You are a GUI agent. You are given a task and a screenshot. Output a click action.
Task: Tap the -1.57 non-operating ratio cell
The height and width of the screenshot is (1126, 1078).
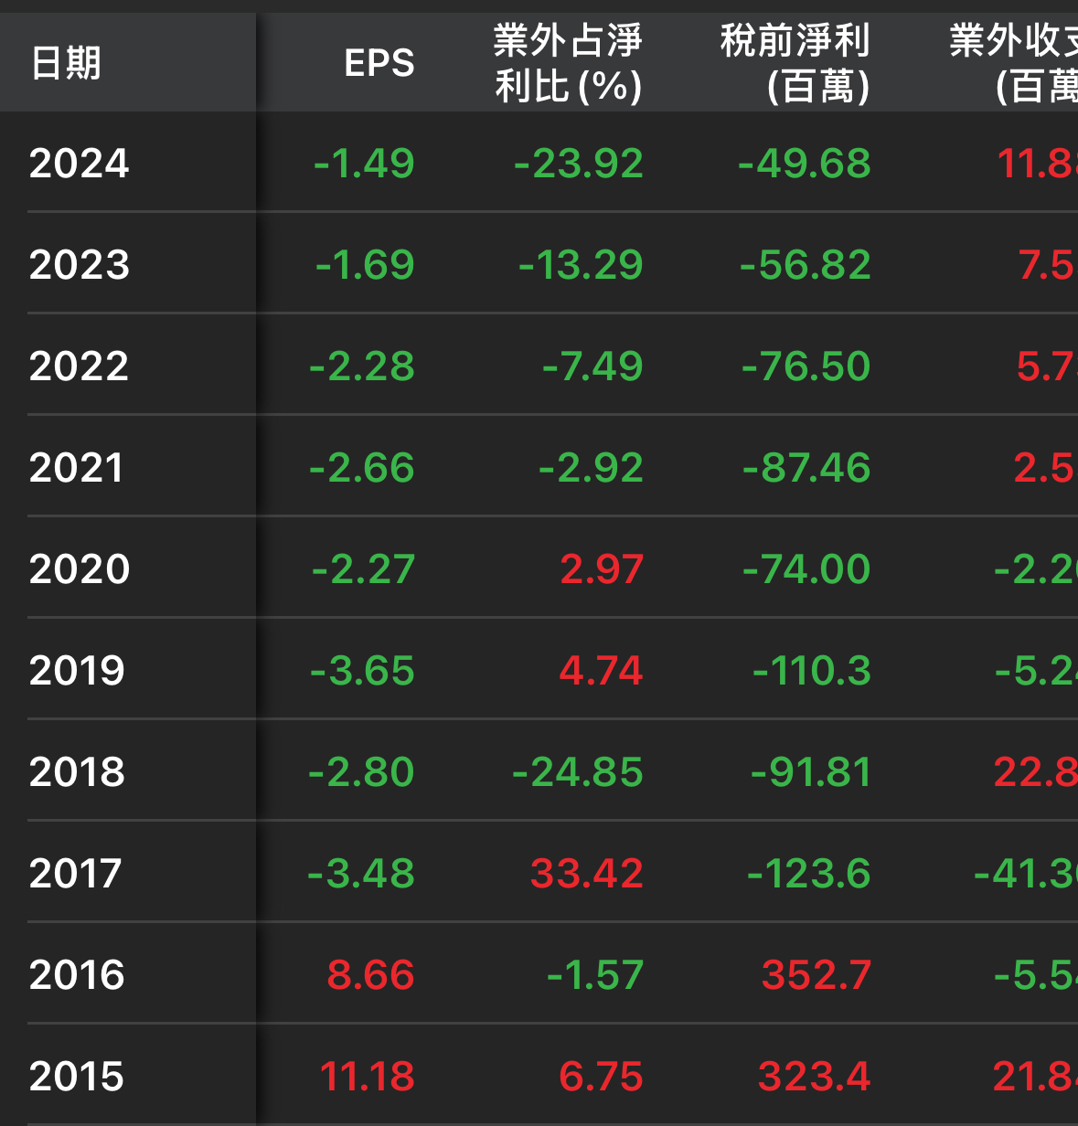(x=595, y=975)
